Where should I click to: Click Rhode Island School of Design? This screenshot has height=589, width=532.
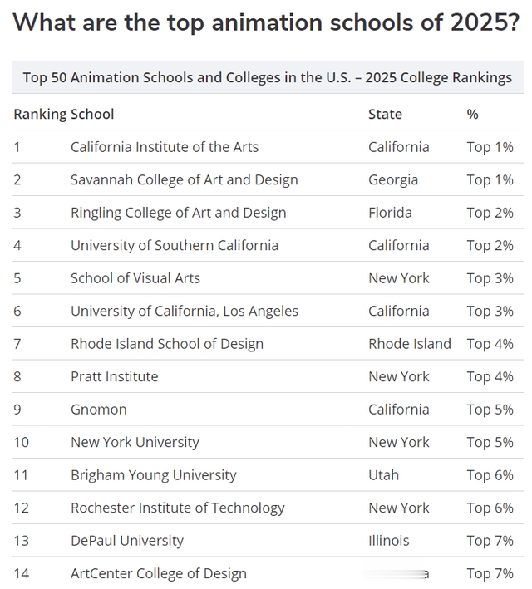tap(167, 344)
